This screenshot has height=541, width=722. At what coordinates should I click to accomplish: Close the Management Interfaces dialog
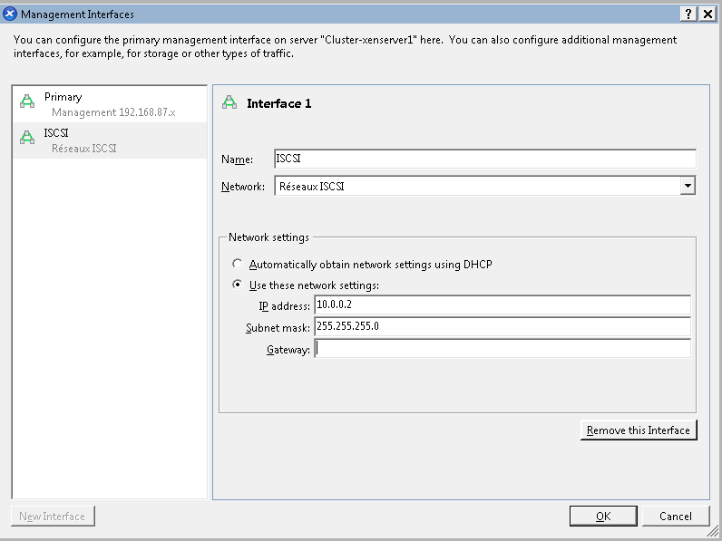(707, 14)
